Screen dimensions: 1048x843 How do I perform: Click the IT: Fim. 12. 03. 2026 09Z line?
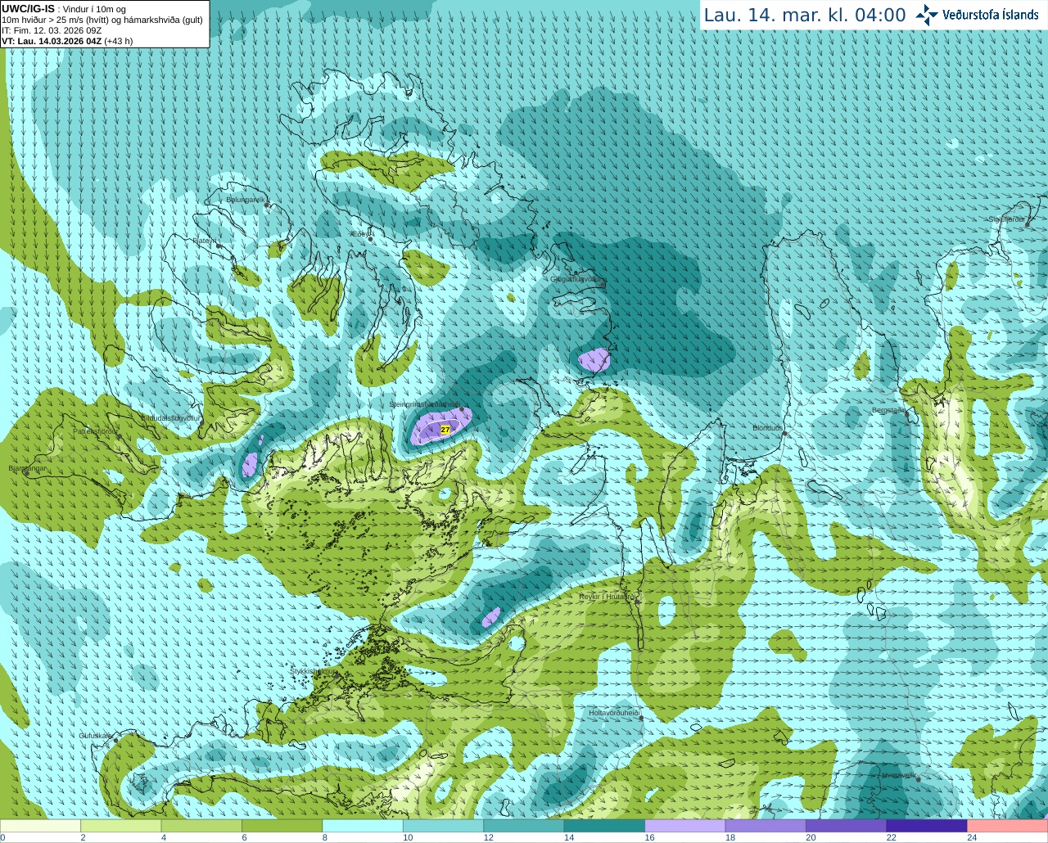(x=52, y=30)
